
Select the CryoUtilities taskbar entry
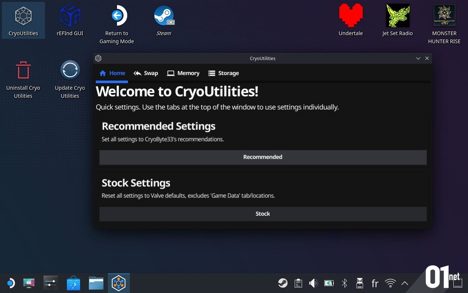click(x=119, y=283)
